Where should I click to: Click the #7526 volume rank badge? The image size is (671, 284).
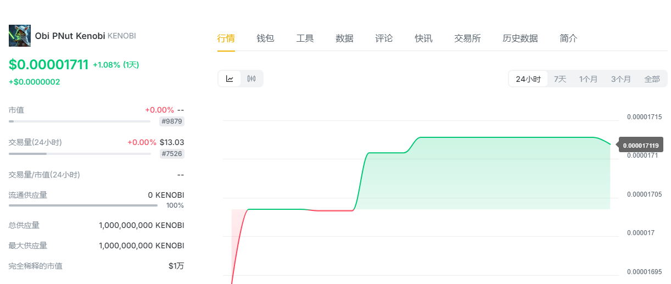(172, 154)
